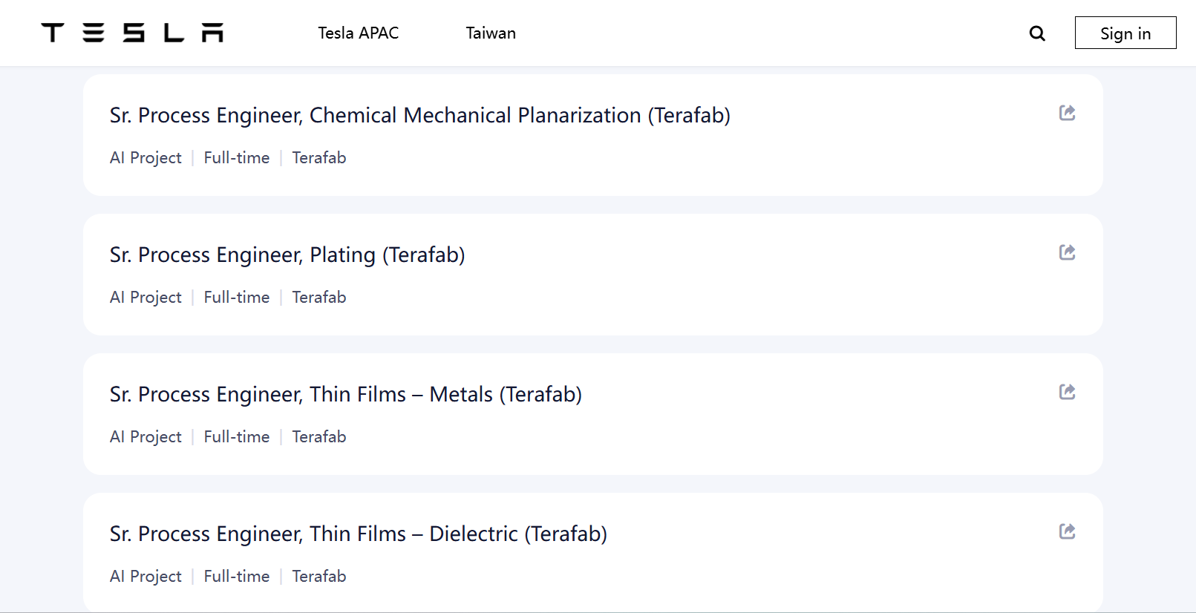
Task: Open the Sr. Process Engineer, Plating listing
Action: click(287, 255)
